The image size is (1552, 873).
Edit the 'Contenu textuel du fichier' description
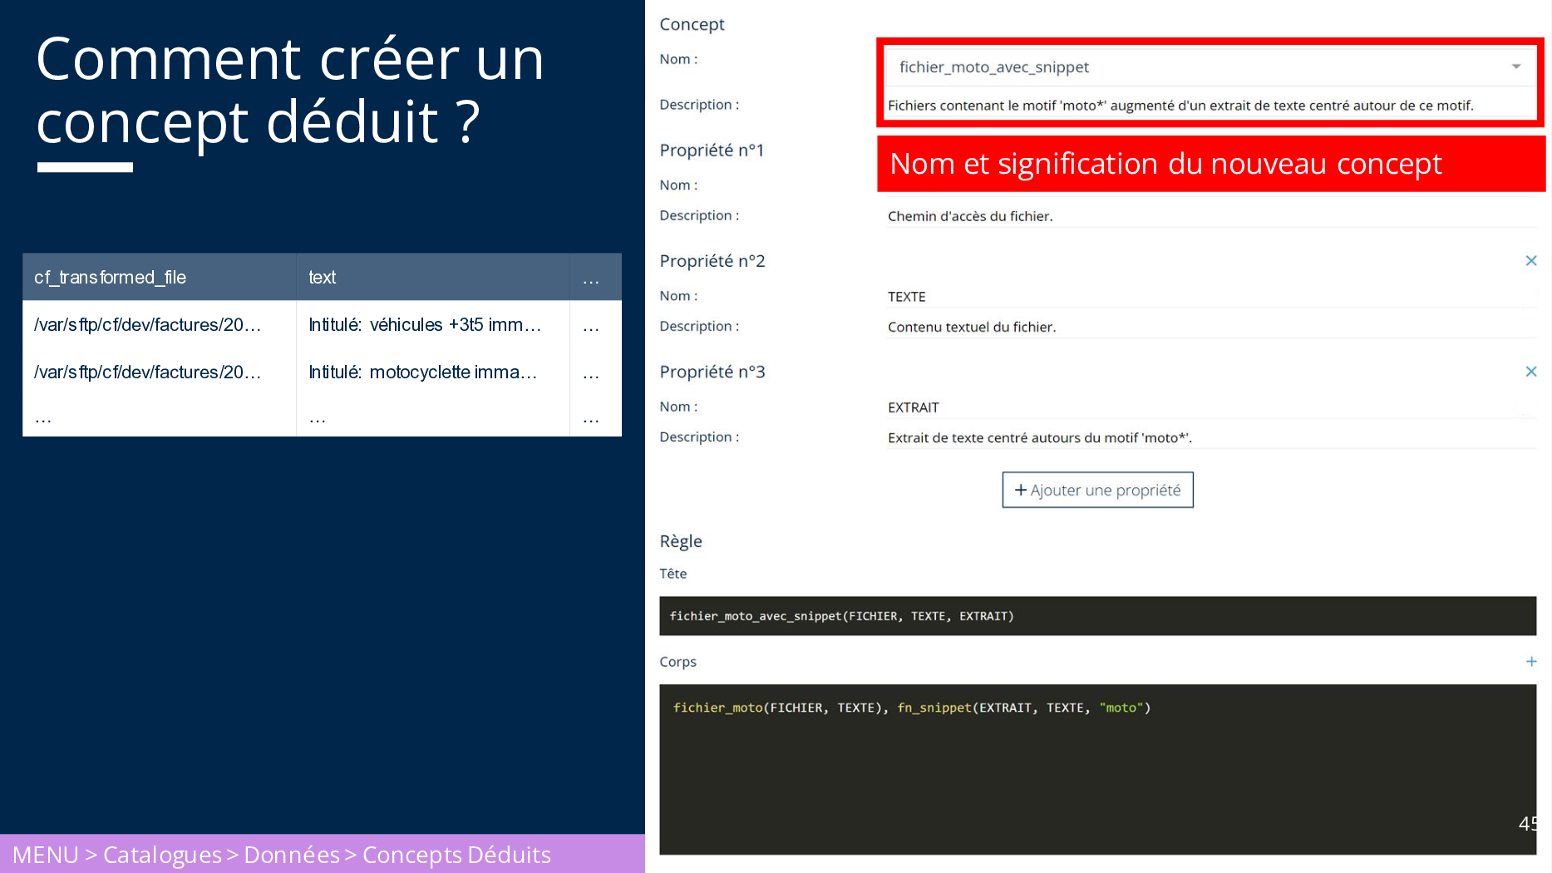[x=1210, y=327]
